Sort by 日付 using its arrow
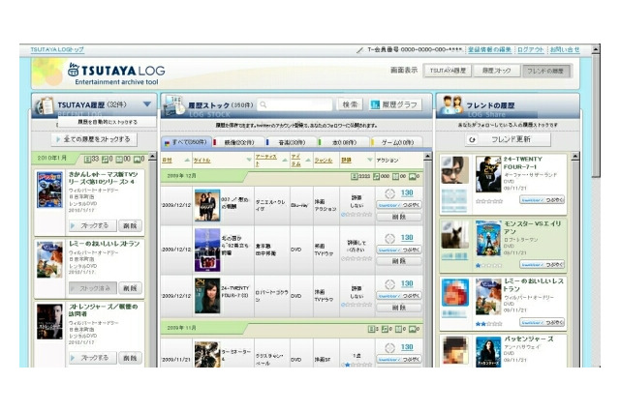The image size is (620, 412). (x=187, y=160)
